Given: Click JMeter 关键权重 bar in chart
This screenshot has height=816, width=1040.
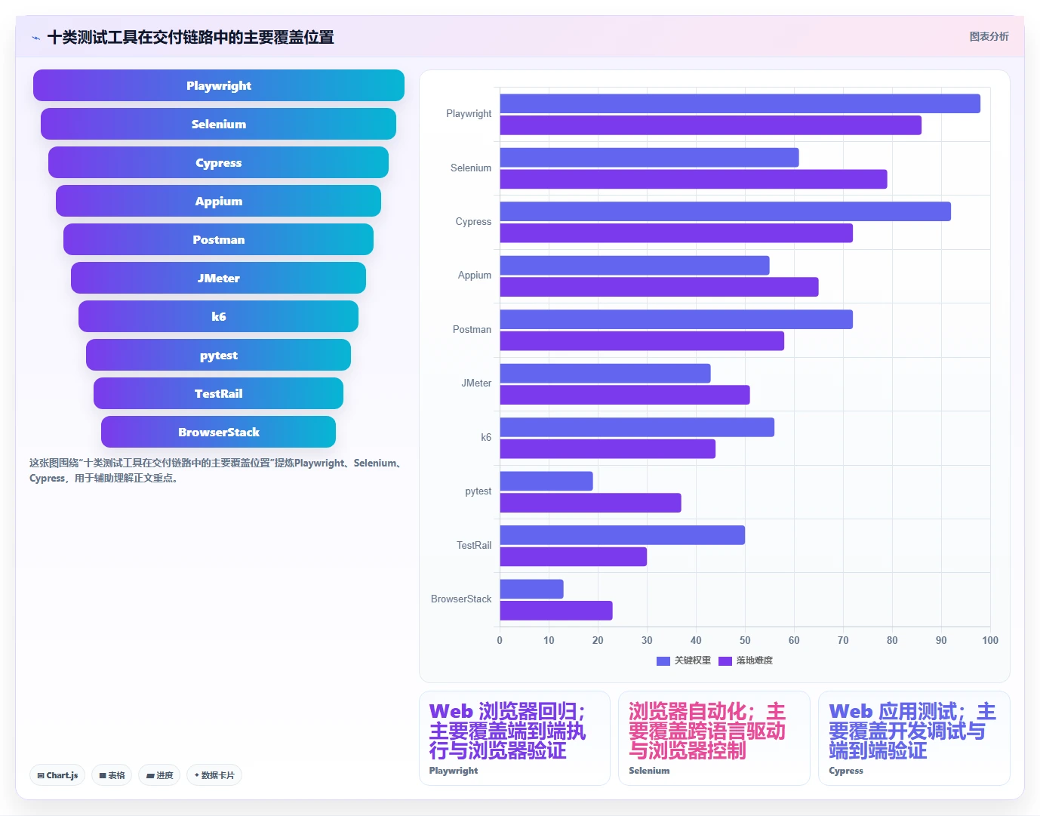Looking at the screenshot, I should [x=605, y=374].
